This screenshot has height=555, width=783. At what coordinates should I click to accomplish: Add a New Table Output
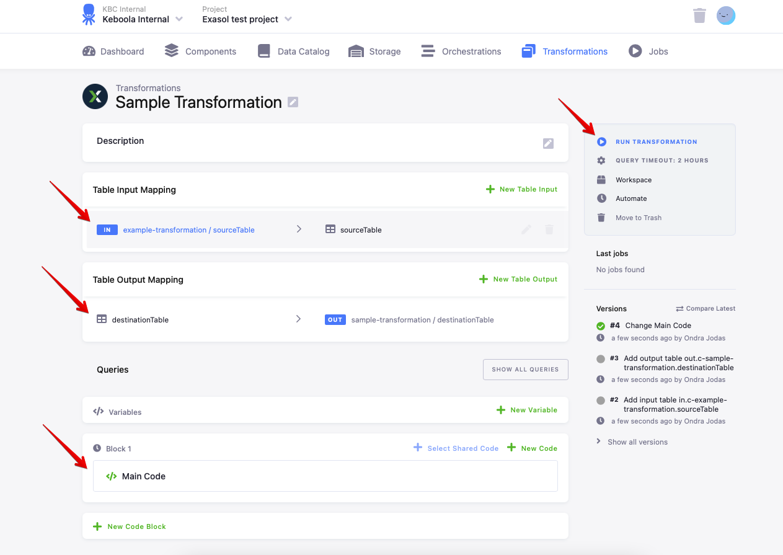518,279
